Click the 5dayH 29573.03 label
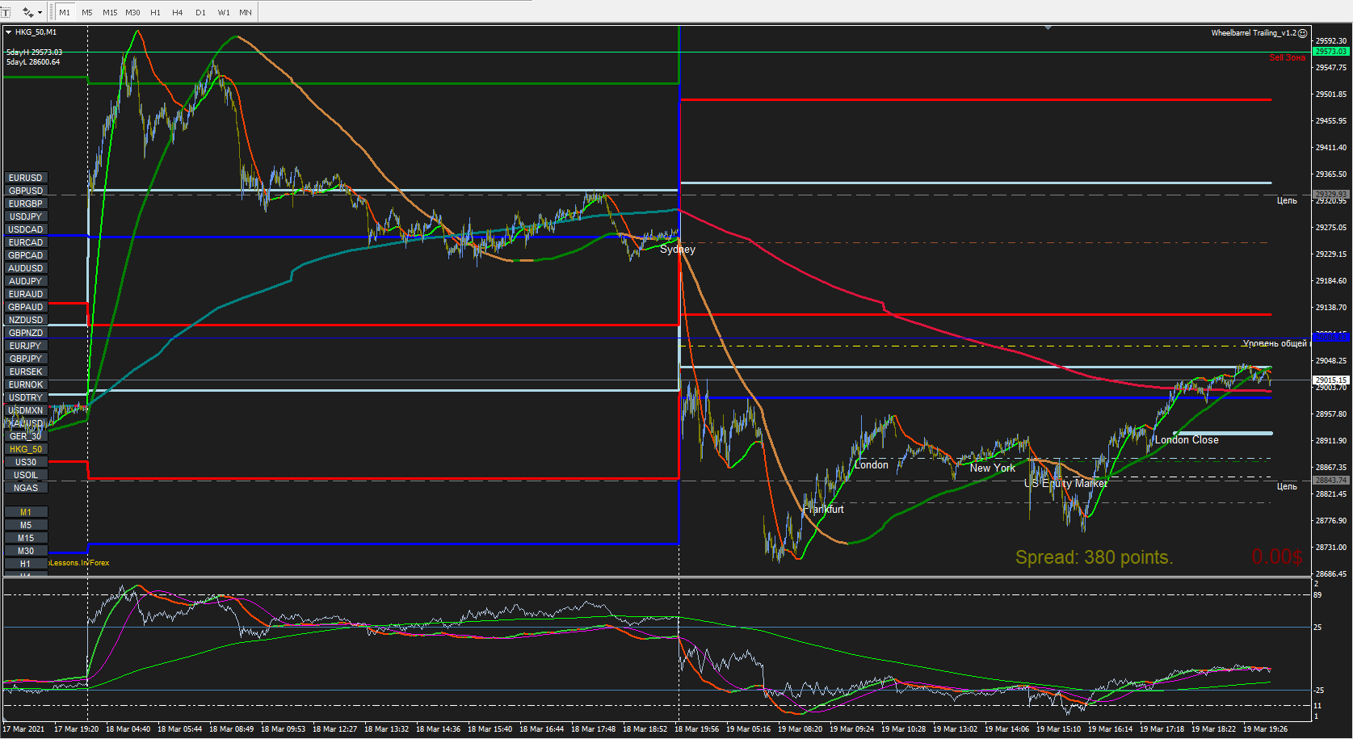The image size is (1353, 739). (x=34, y=52)
